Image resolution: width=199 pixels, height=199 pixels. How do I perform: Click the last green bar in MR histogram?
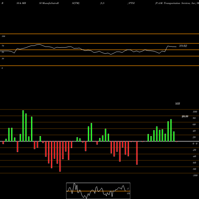tap(174, 137)
